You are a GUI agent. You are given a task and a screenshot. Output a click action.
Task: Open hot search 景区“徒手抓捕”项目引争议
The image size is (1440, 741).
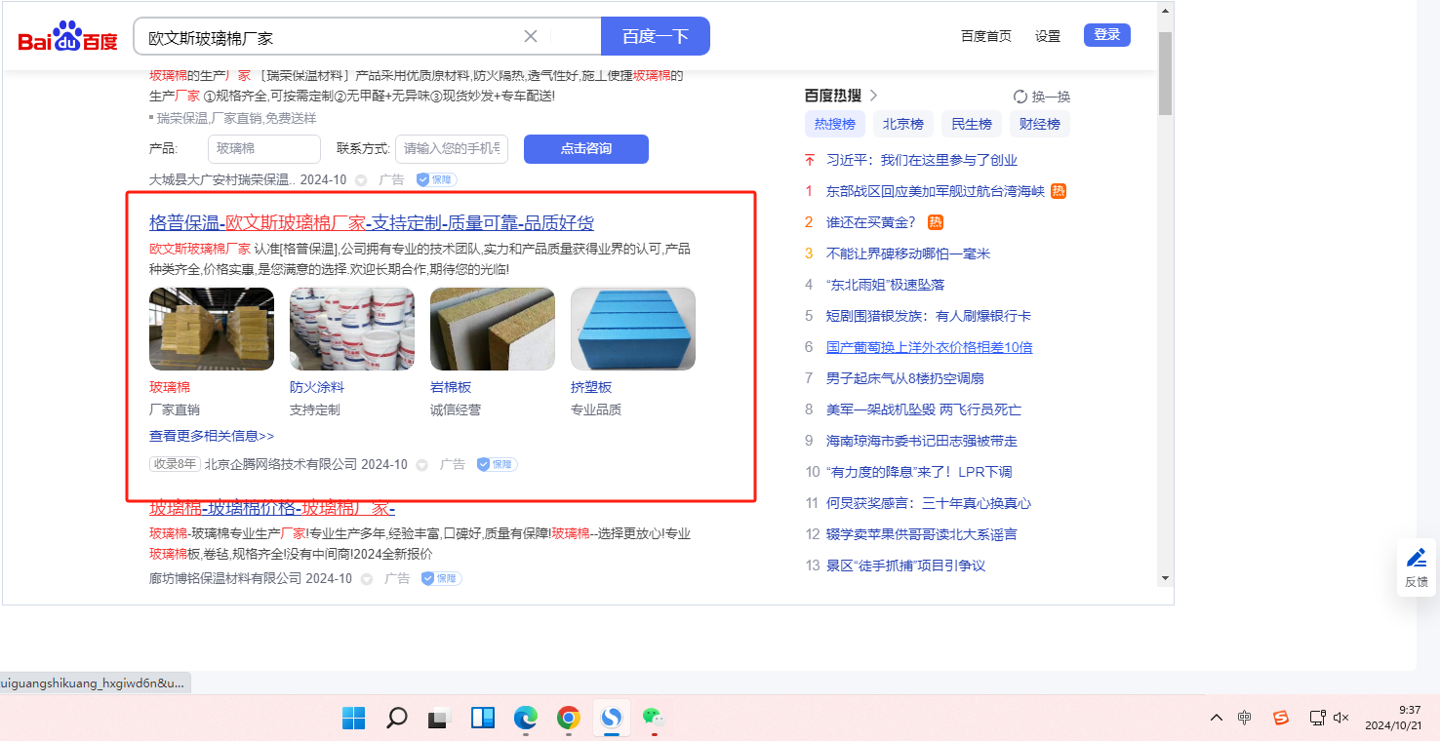(x=905, y=565)
